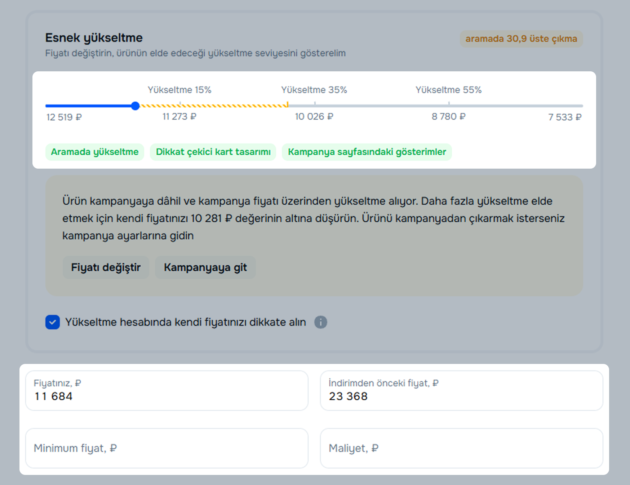Select the 'Aramada yükseltme' green tag
Screen dimensions: 630x485
(95, 152)
